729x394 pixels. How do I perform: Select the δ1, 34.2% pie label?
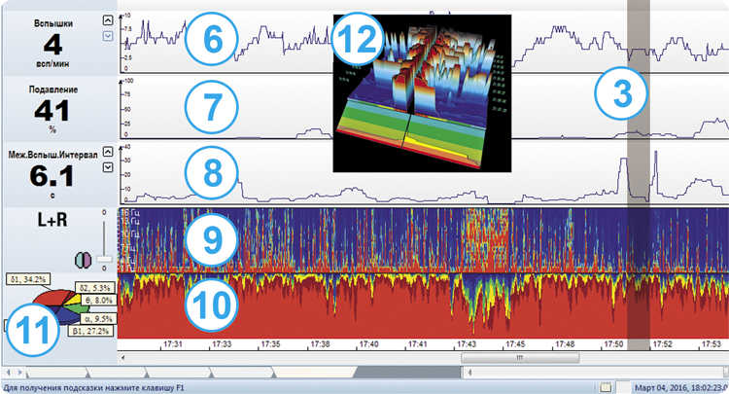point(28,279)
